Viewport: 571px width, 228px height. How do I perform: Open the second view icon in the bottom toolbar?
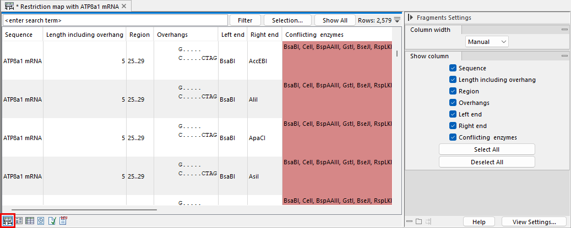click(19, 220)
